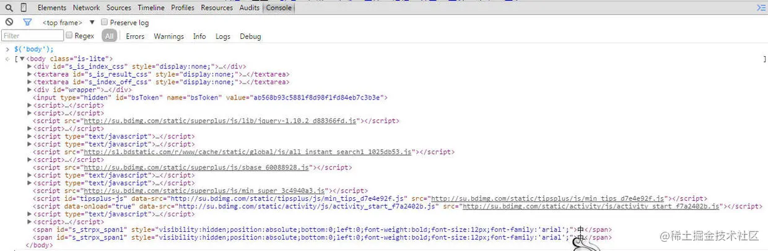Open the top frame context dropdown
Viewport: 768px width, 251px height.
coord(68,22)
